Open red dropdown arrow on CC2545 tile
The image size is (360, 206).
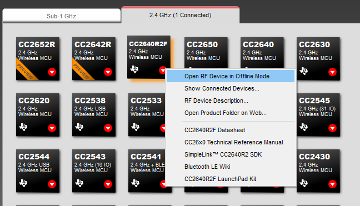click(332, 128)
